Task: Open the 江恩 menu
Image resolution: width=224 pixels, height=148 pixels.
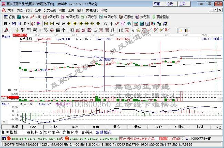Action: [38, 10]
